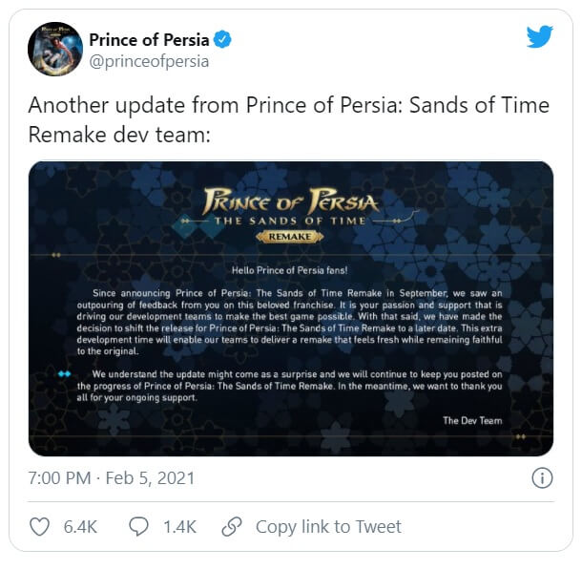The image size is (582, 570).
Task: Click the chain link icon
Action: tap(232, 527)
